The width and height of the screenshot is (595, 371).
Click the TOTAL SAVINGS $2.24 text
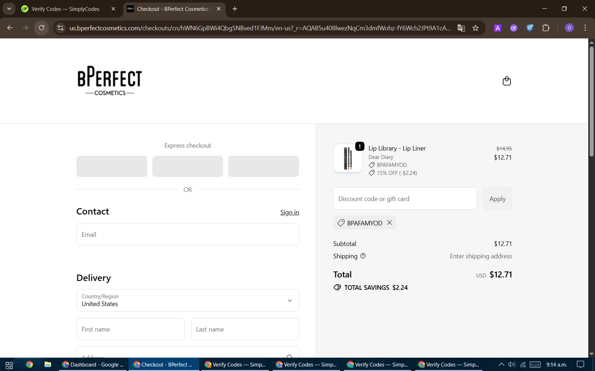pyautogui.click(x=376, y=287)
